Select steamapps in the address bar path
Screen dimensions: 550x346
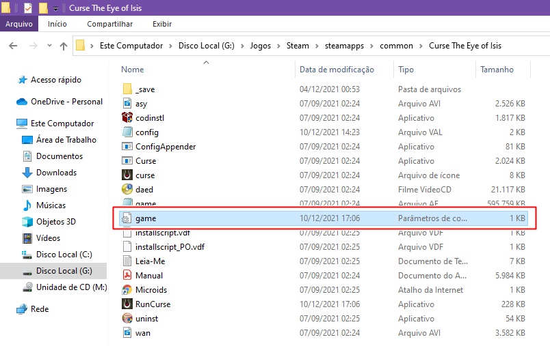point(344,46)
